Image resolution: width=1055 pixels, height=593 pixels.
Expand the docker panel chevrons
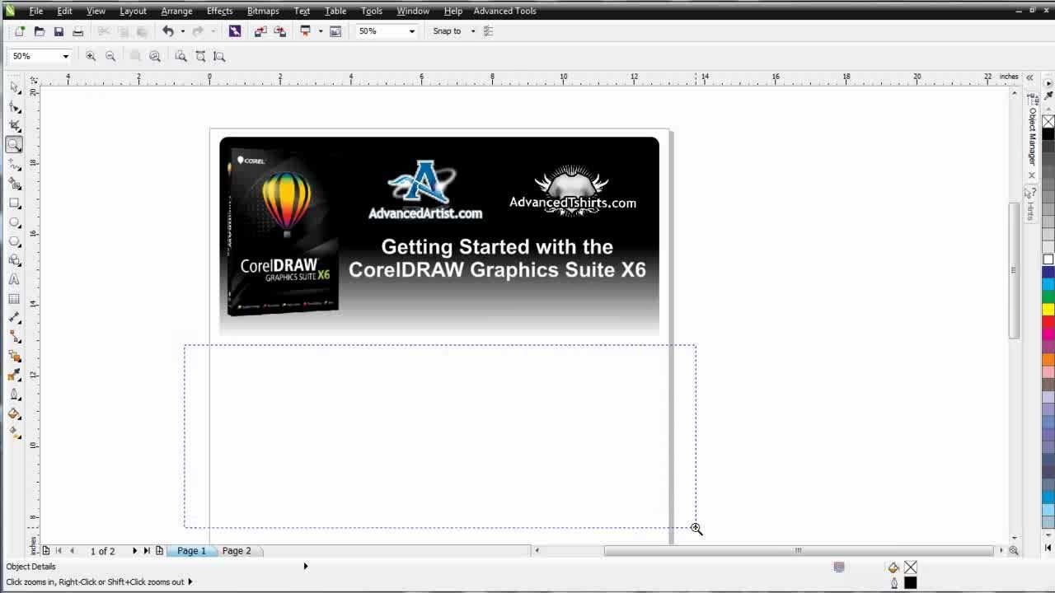pos(1029,77)
